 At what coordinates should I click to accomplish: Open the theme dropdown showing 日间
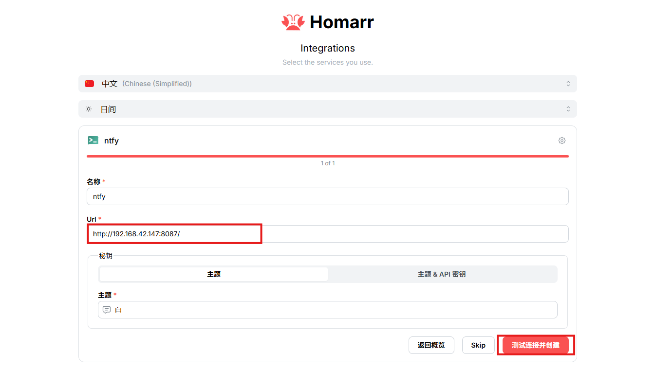point(328,109)
